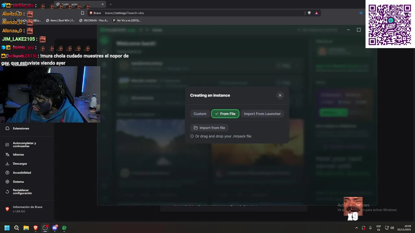Click the ESP ES language indicator
The height and width of the screenshot is (233, 415).
pyautogui.click(x=379, y=228)
